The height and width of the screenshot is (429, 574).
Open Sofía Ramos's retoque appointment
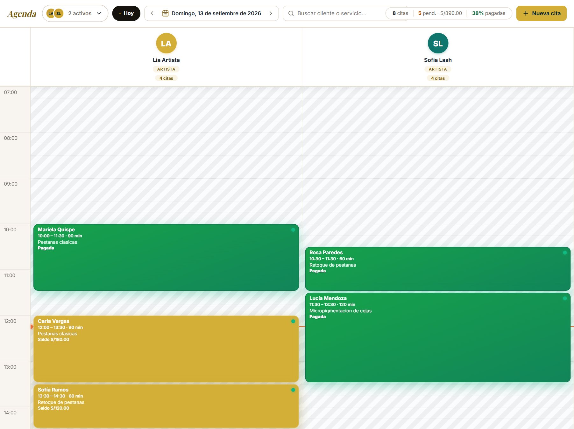point(166,406)
